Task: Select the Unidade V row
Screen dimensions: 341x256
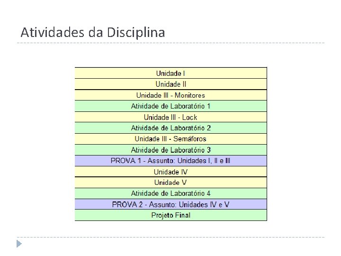Action: click(x=170, y=183)
